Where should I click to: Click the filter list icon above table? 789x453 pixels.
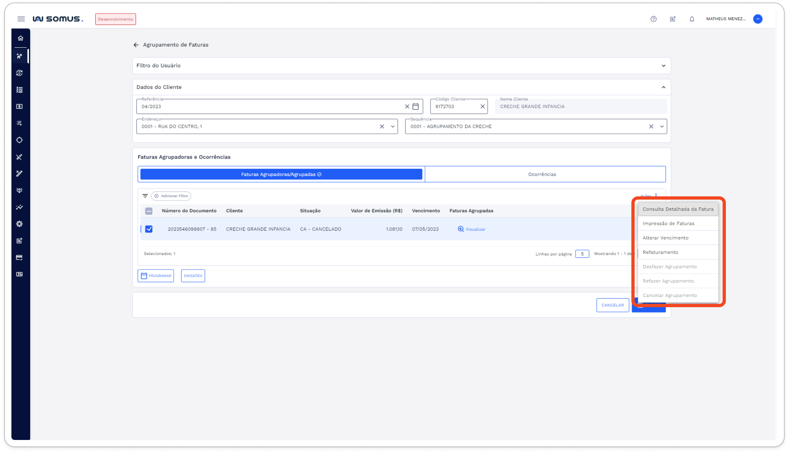[145, 196]
